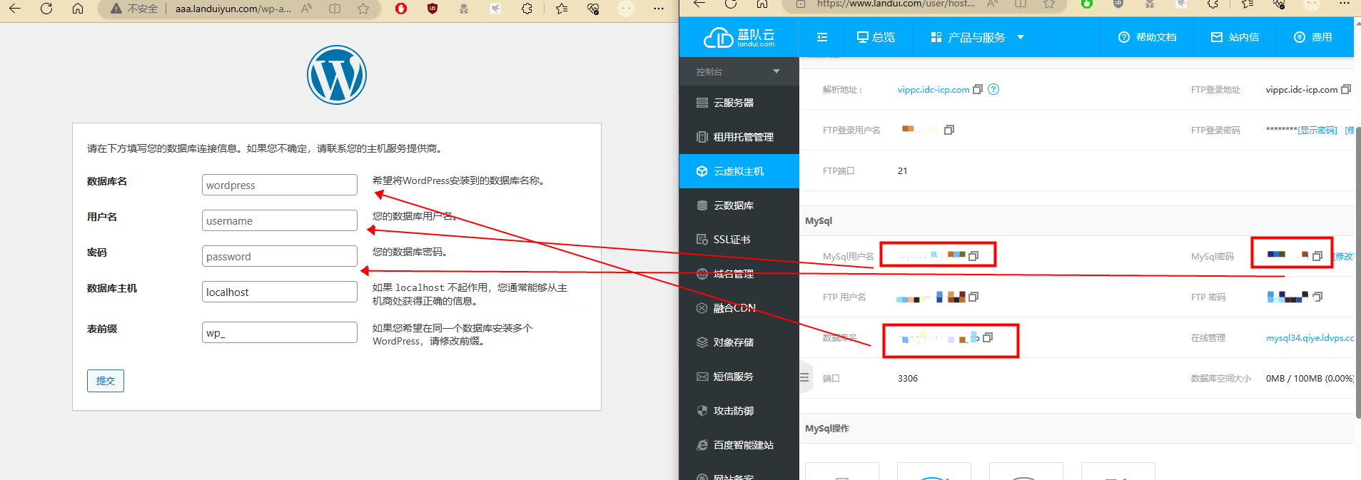Open 租用托管管理 in the sidebar

coord(739,137)
